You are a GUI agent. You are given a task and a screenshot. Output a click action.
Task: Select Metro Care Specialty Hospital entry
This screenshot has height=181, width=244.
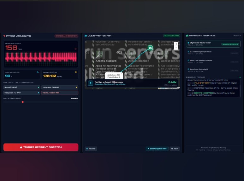(x=213, y=61)
